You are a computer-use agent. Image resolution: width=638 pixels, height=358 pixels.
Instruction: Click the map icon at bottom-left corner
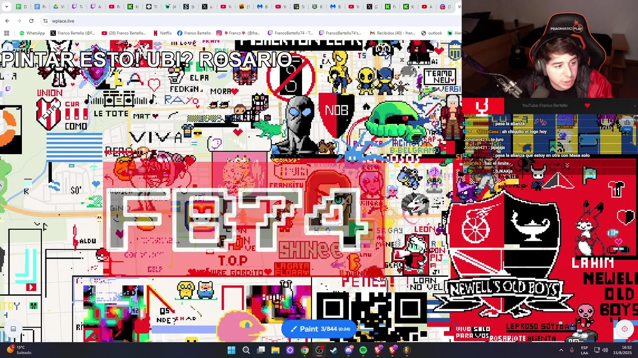[13, 329]
